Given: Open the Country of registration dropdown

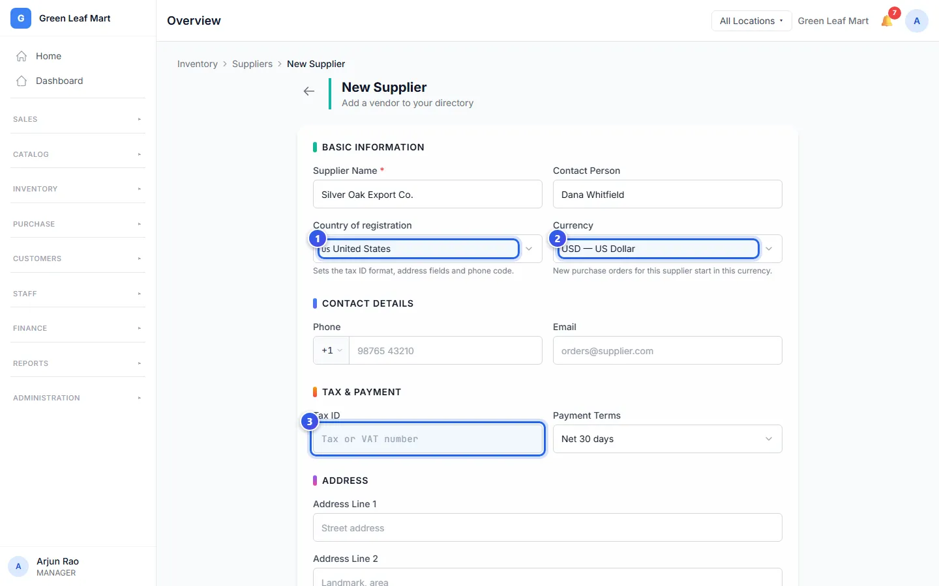Looking at the screenshot, I should coord(428,249).
